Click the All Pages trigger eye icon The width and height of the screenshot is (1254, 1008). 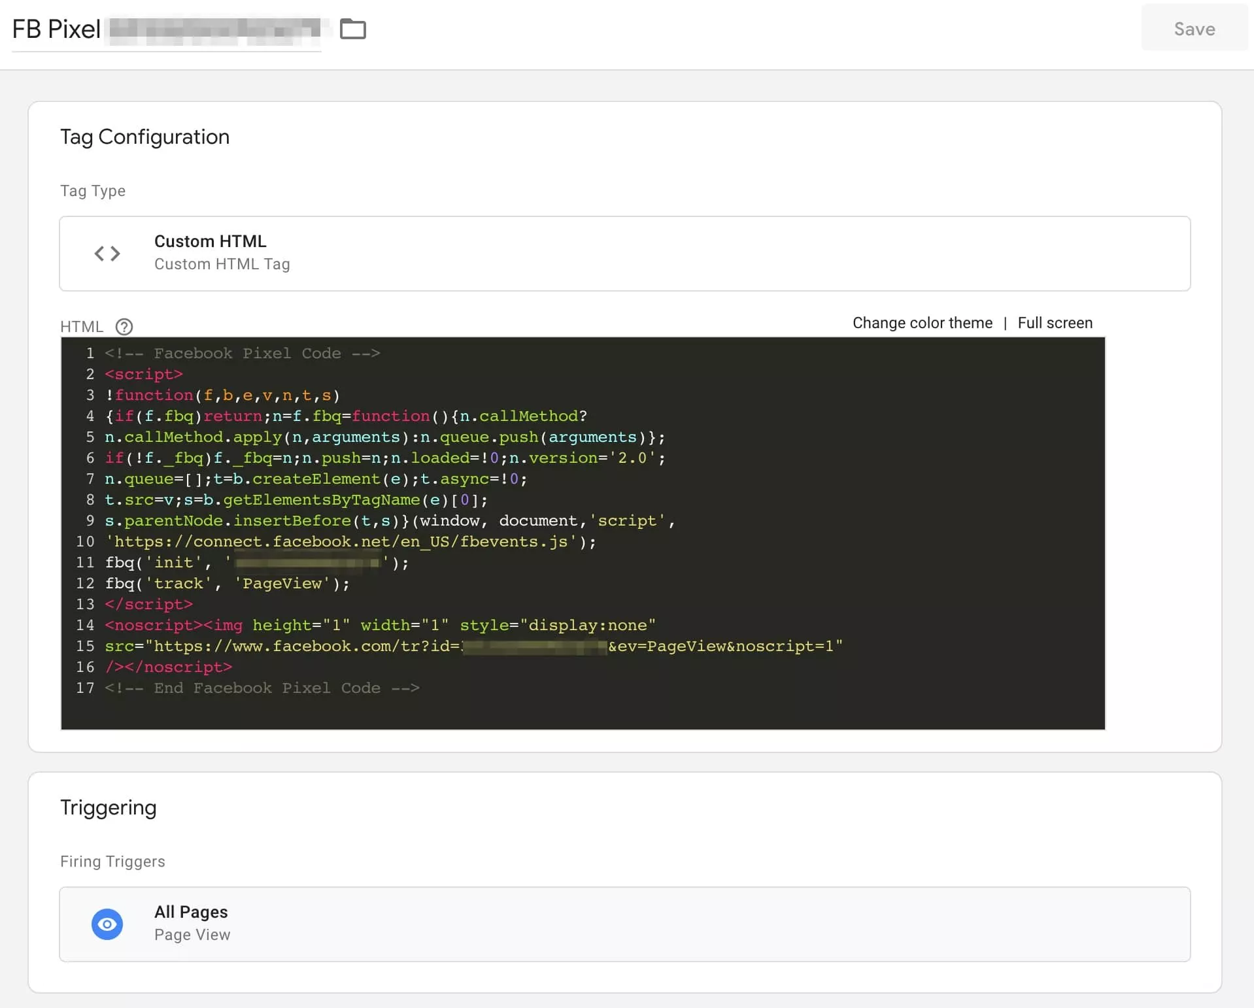[107, 924]
